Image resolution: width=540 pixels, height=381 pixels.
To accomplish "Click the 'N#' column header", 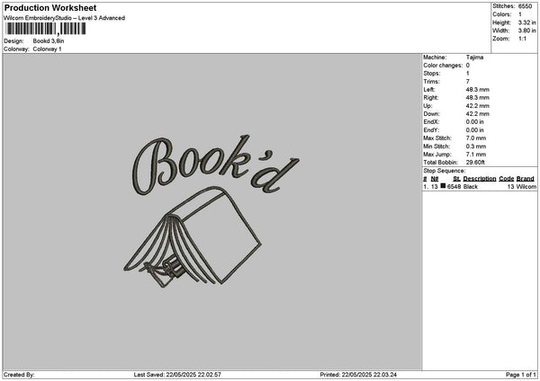I will (435, 179).
